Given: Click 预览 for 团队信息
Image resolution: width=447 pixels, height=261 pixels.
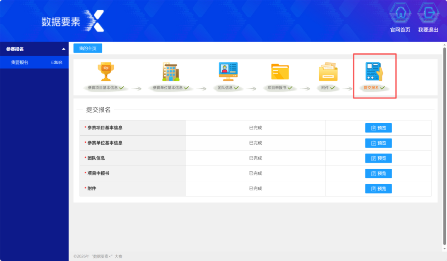Looking at the screenshot, I should pyautogui.click(x=378, y=158).
